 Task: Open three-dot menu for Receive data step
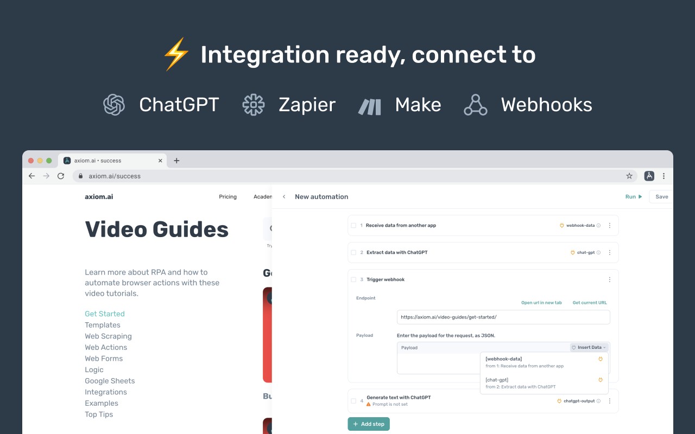coord(610,225)
